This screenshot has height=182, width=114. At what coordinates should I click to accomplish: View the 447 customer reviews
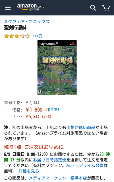pos(38,36)
